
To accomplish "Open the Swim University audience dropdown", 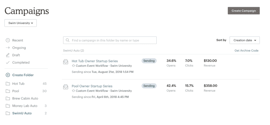I will [x=21, y=23].
